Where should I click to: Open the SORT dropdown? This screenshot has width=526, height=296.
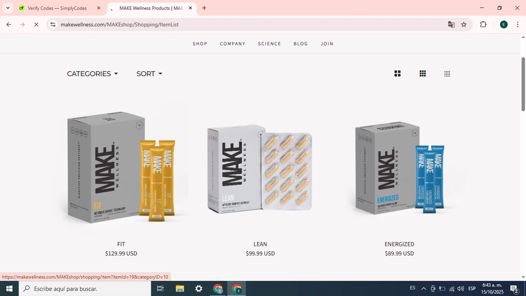149,74
